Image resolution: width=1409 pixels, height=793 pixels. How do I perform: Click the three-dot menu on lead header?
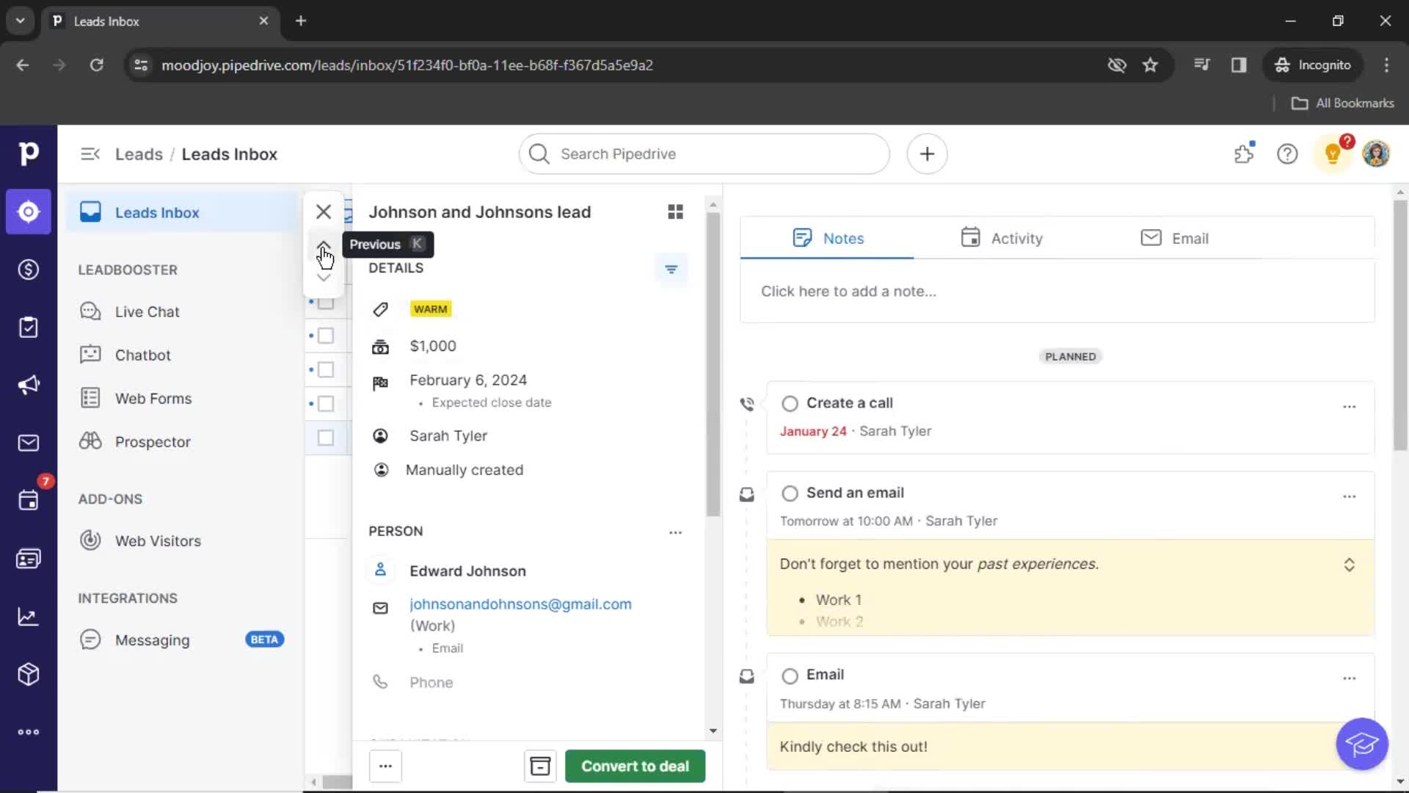click(x=385, y=766)
